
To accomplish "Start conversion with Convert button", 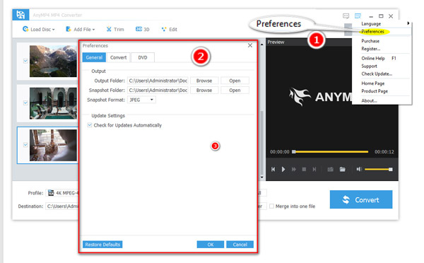I will [x=361, y=199].
